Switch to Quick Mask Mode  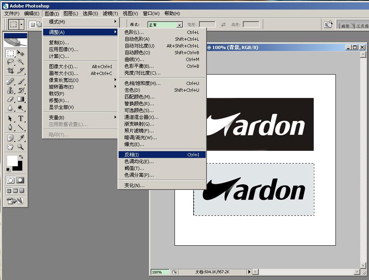point(20,180)
